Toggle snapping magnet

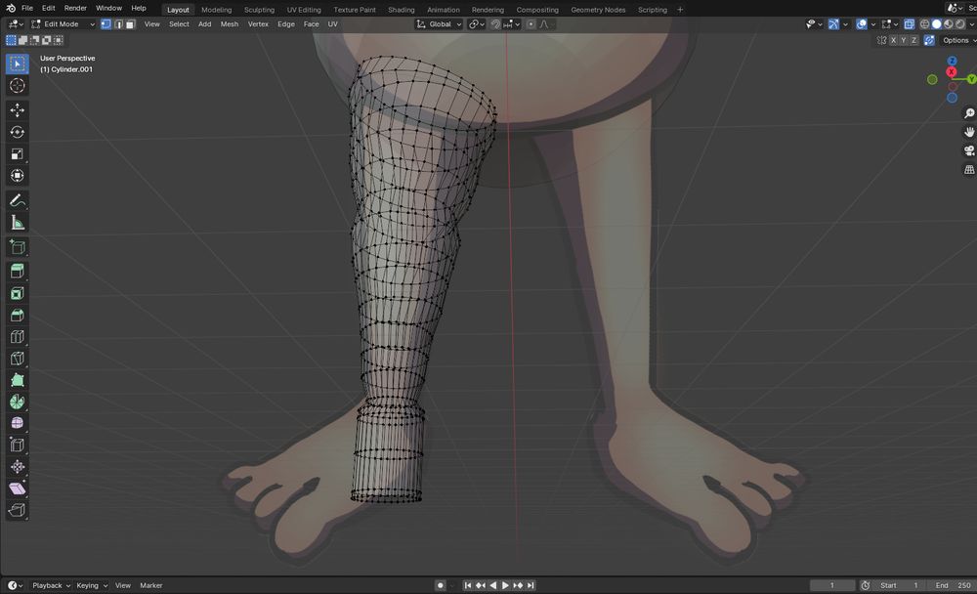pyautogui.click(x=495, y=24)
